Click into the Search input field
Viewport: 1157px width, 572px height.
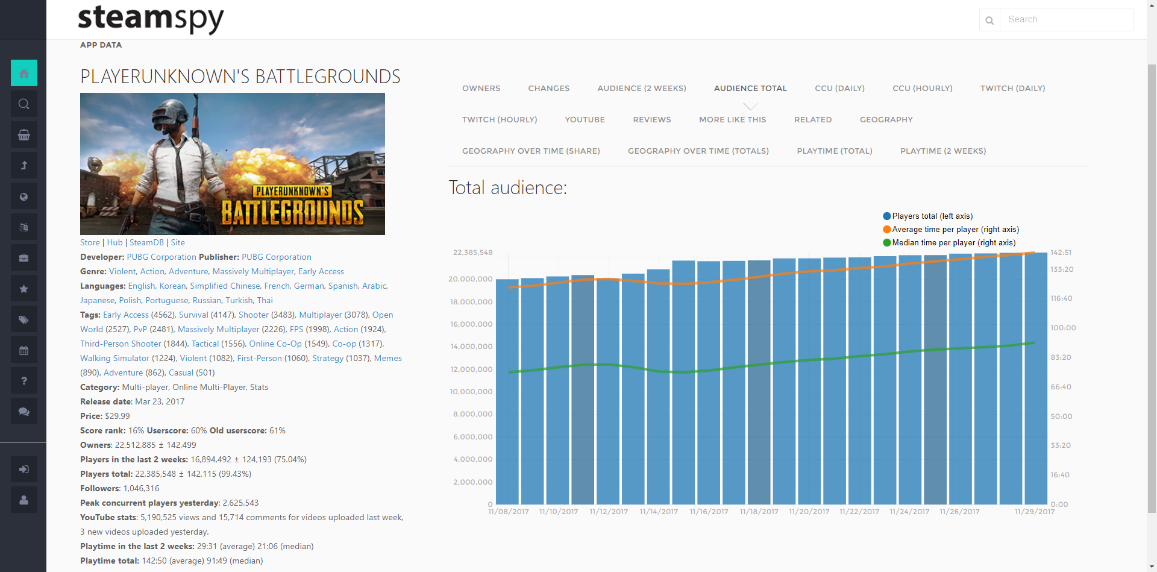(x=1066, y=19)
